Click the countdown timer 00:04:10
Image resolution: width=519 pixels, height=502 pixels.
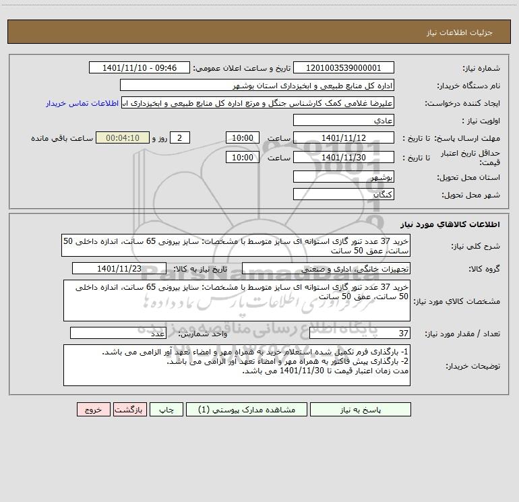(x=123, y=138)
